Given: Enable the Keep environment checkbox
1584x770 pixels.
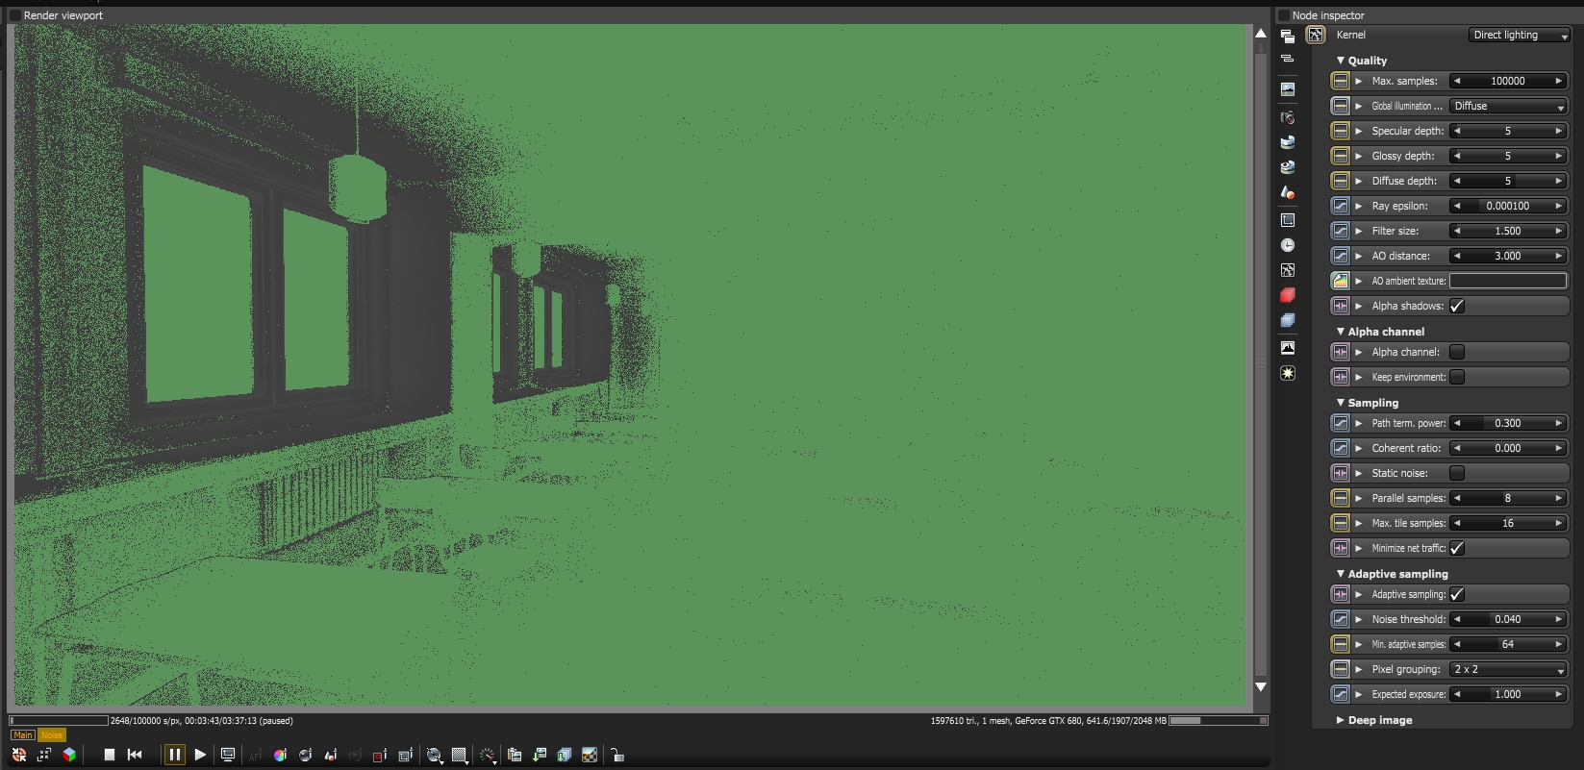Looking at the screenshot, I should (x=1457, y=377).
